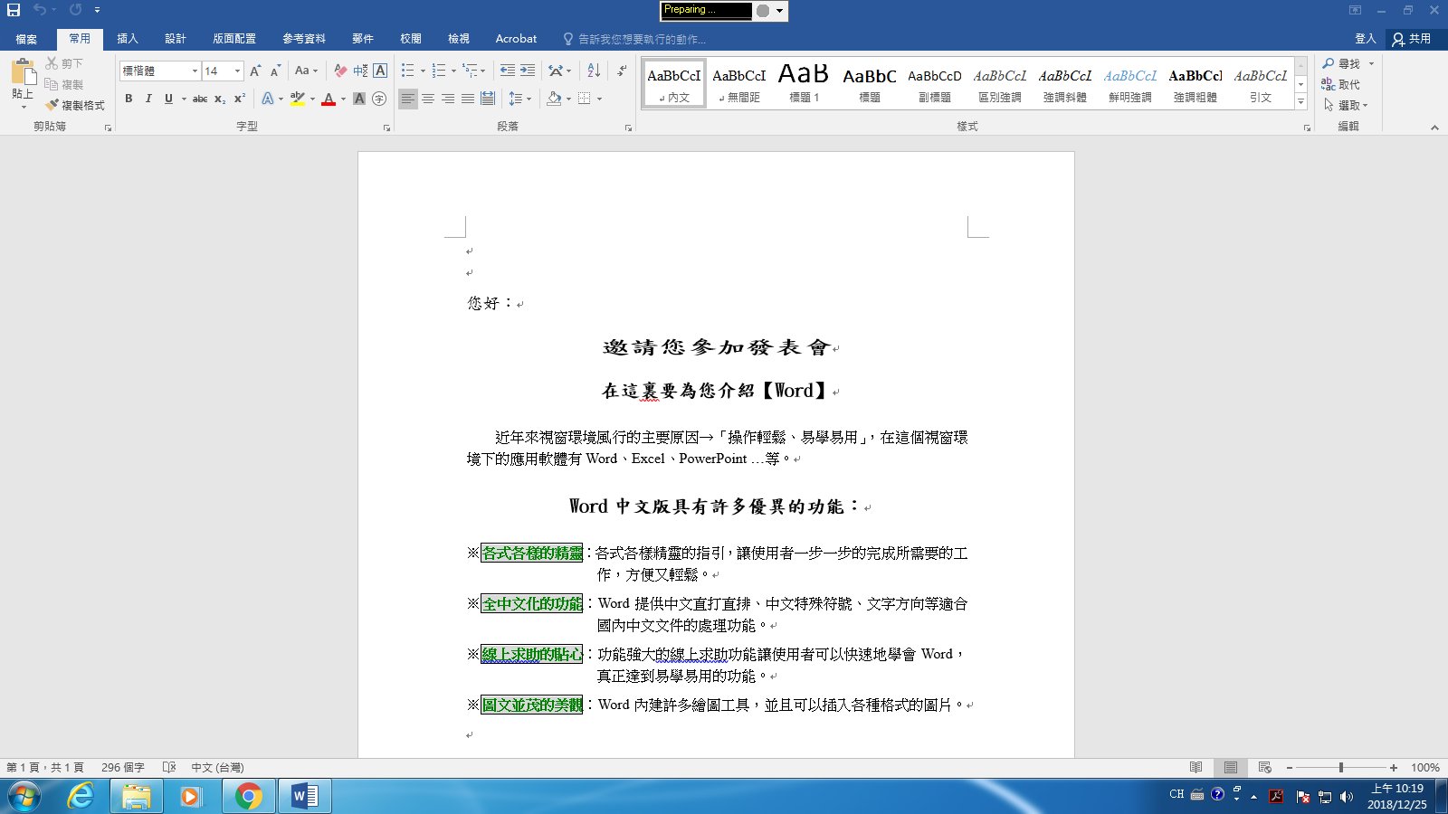The width and height of the screenshot is (1448, 814).
Task: Apply subscript formatting
Action: (220, 99)
